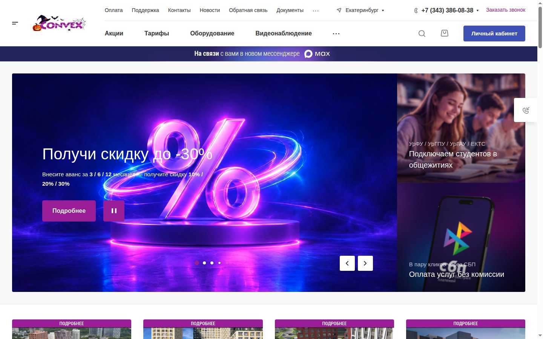Open the Личный кабинет

(494, 34)
